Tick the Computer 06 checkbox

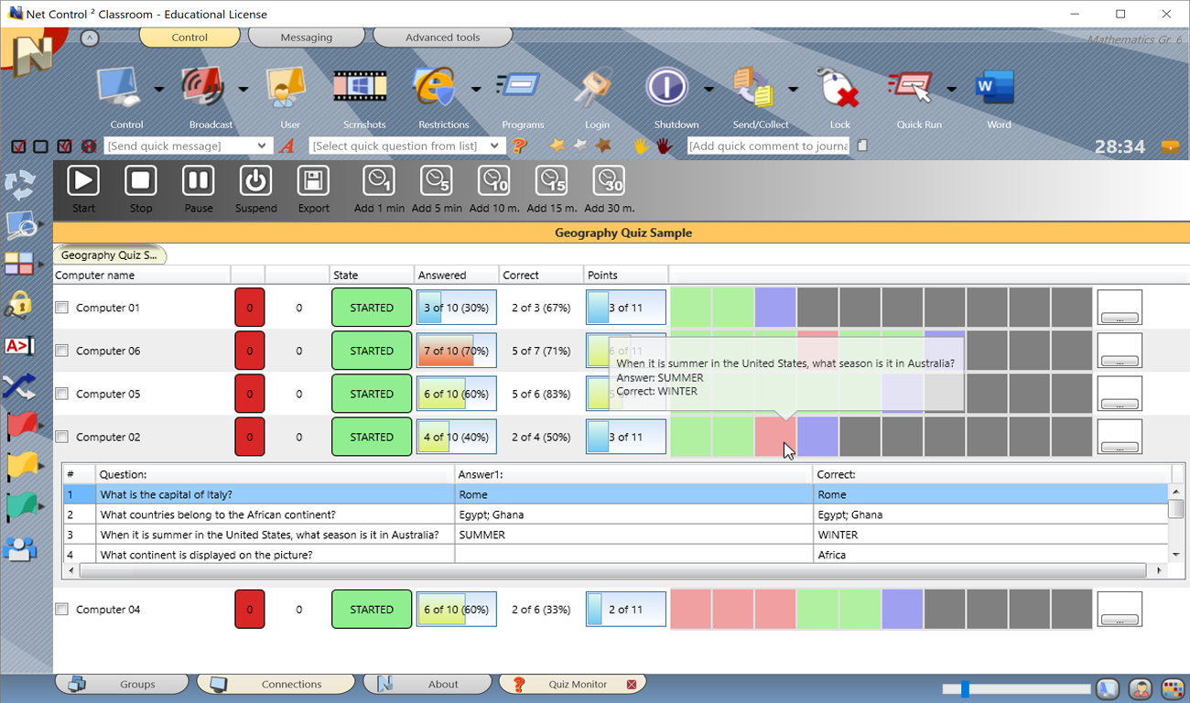[61, 351]
